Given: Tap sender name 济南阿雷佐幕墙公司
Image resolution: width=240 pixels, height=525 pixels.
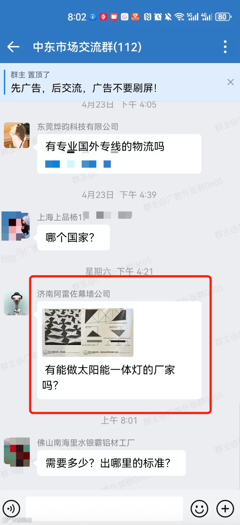Looking at the screenshot, I should (74, 294).
